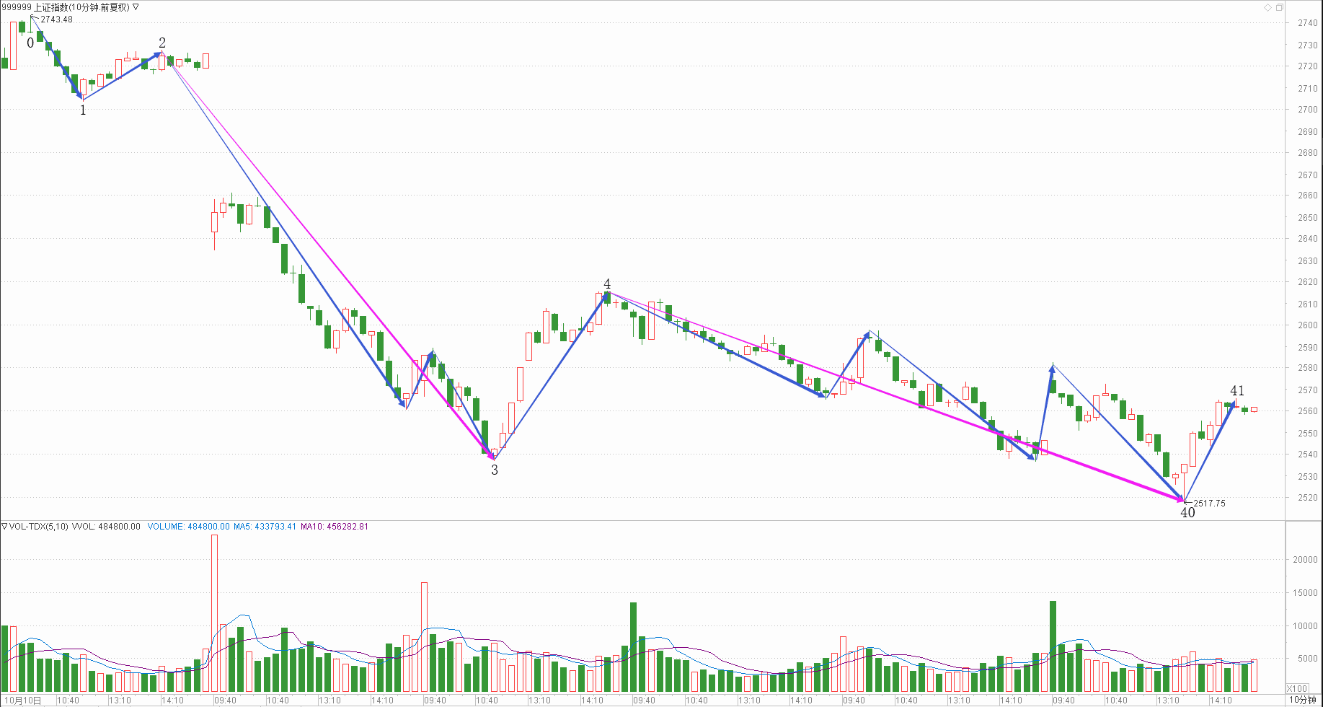Select wave marker label 2 at rebound high
The width and height of the screenshot is (1323, 707).
click(162, 43)
